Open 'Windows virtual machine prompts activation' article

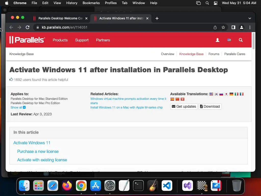(128, 101)
